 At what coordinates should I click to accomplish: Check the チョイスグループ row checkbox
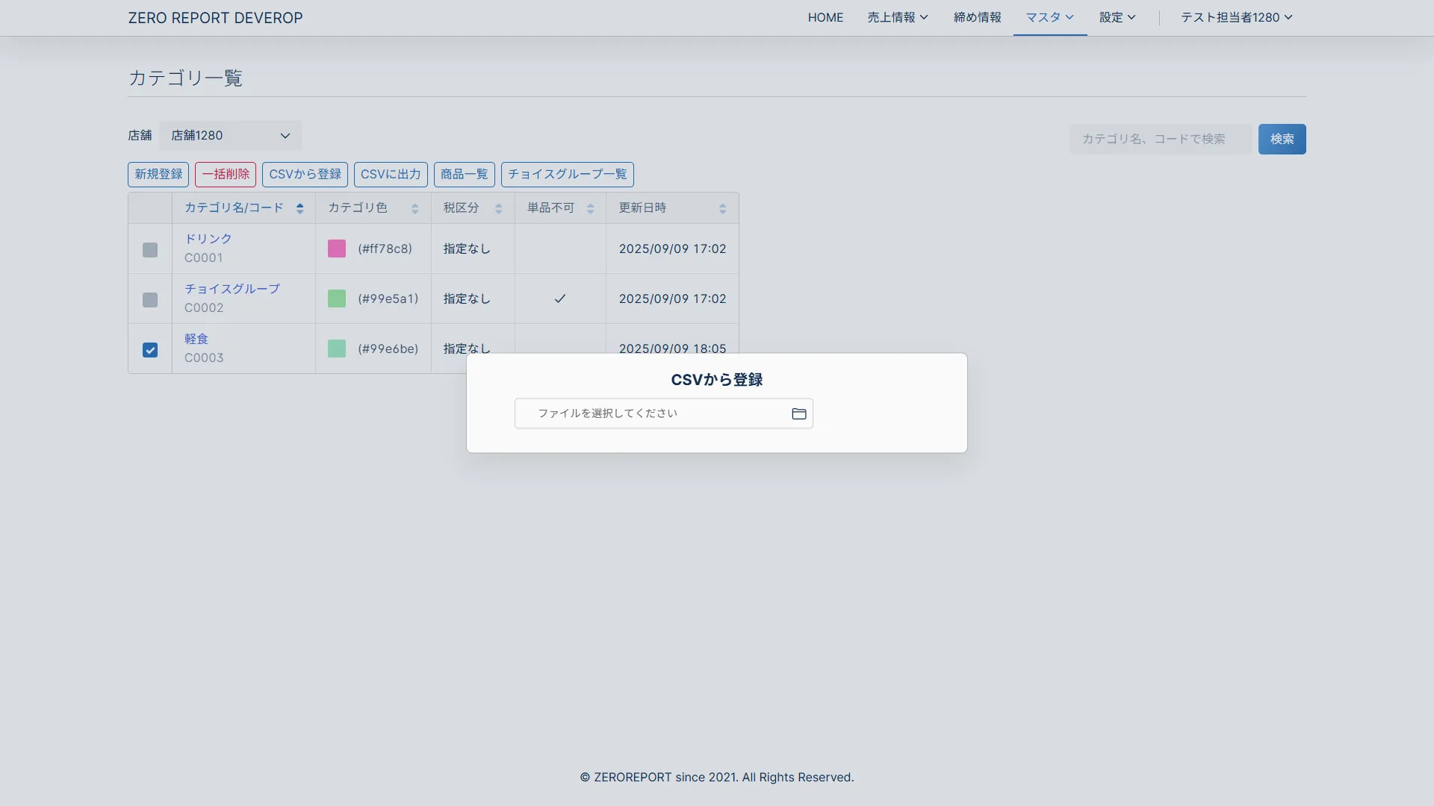[150, 299]
